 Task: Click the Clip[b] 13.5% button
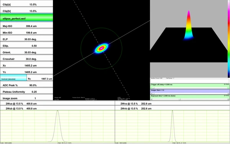[x=26, y=11]
